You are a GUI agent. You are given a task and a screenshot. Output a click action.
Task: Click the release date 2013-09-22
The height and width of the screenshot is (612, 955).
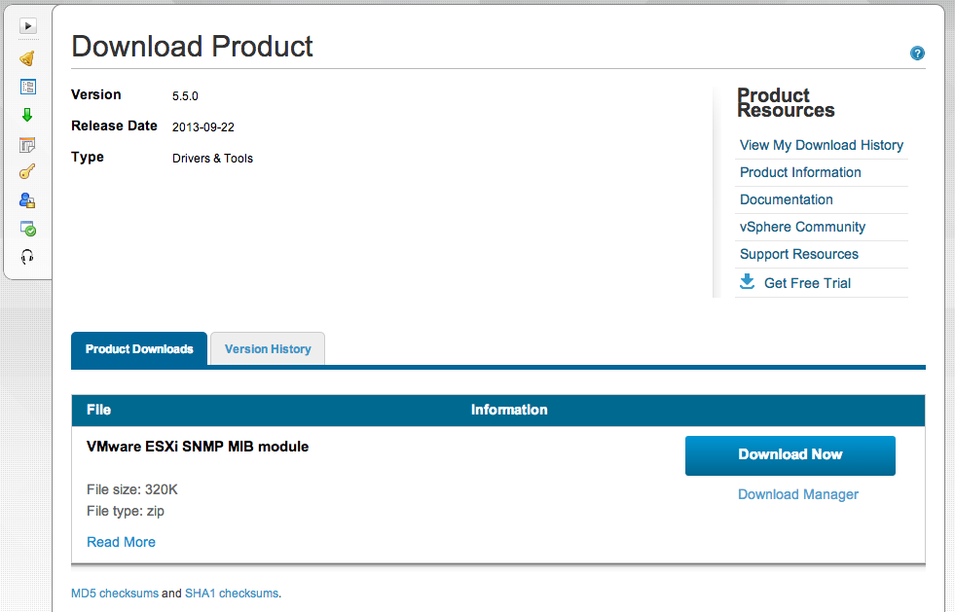click(x=202, y=127)
